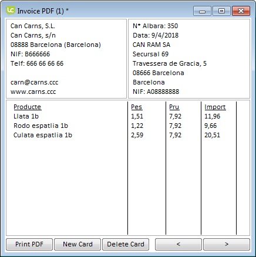Go to next card with > button
This screenshot has height=257, width=256.
[x=227, y=244]
